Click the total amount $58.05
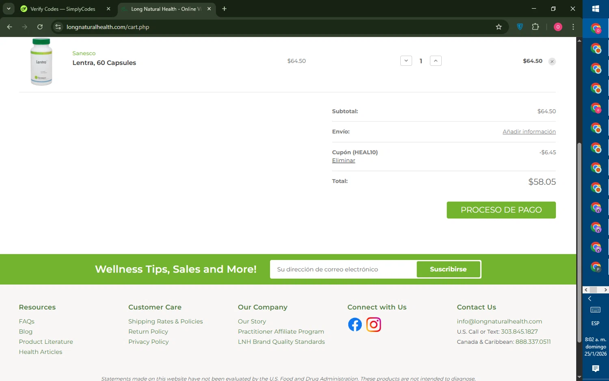This screenshot has height=381, width=609. tap(542, 182)
